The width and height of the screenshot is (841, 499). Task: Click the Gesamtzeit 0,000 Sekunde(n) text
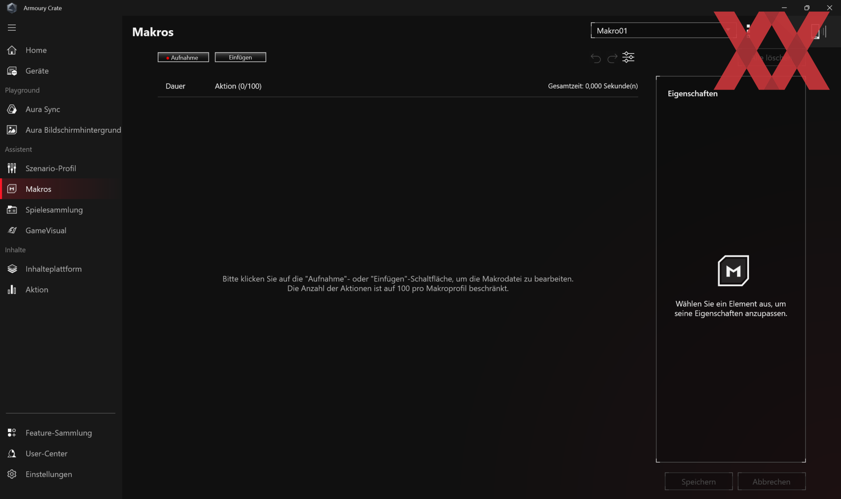coord(593,86)
